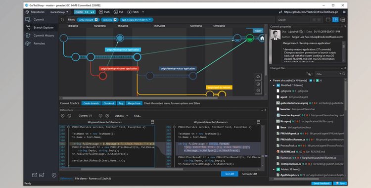This screenshot has height=188, width=371.
Task: Click the home button in the branch explorer controls
Action: (x=258, y=77)
